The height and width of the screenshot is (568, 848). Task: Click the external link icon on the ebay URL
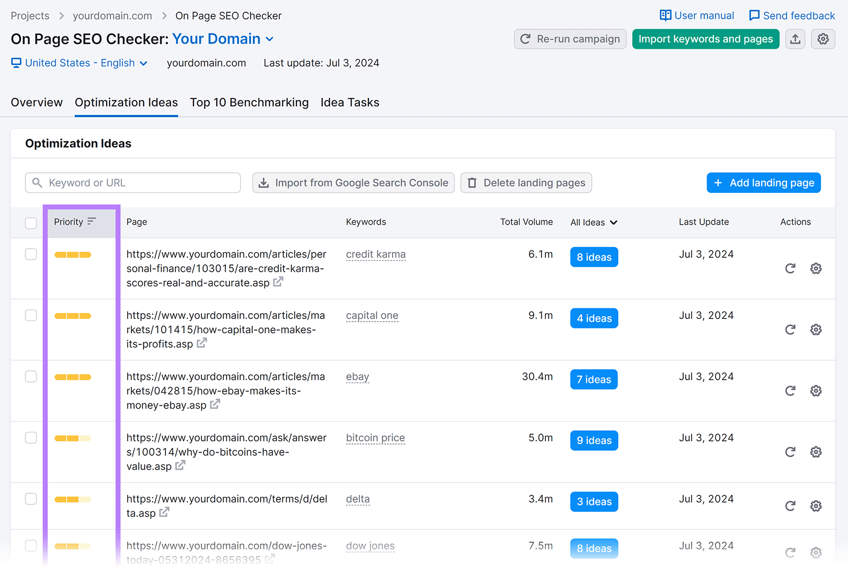214,404
